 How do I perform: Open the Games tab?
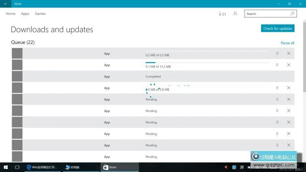(x=40, y=14)
